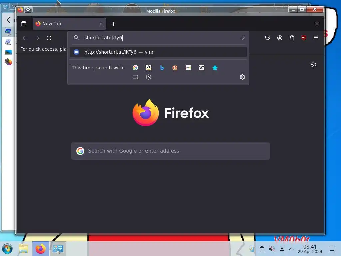341x256 pixels.
Task: Go back one page
Action: (25, 38)
